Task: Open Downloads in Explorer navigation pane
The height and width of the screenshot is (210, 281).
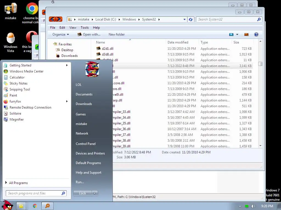Action: click(x=69, y=56)
